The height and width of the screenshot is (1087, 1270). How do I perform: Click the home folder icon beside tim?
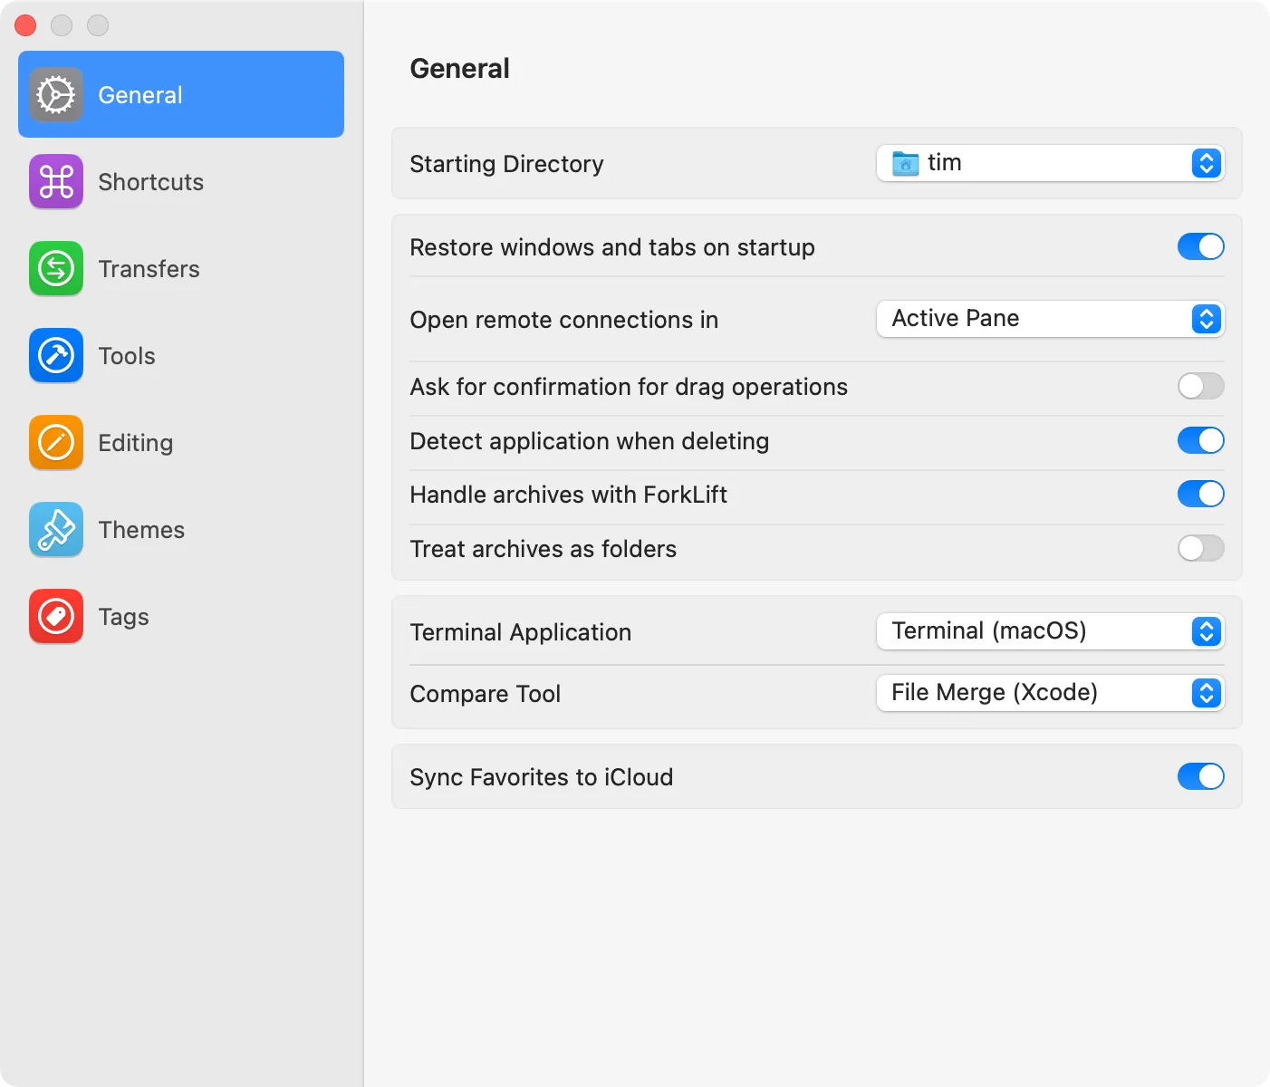pyautogui.click(x=905, y=164)
